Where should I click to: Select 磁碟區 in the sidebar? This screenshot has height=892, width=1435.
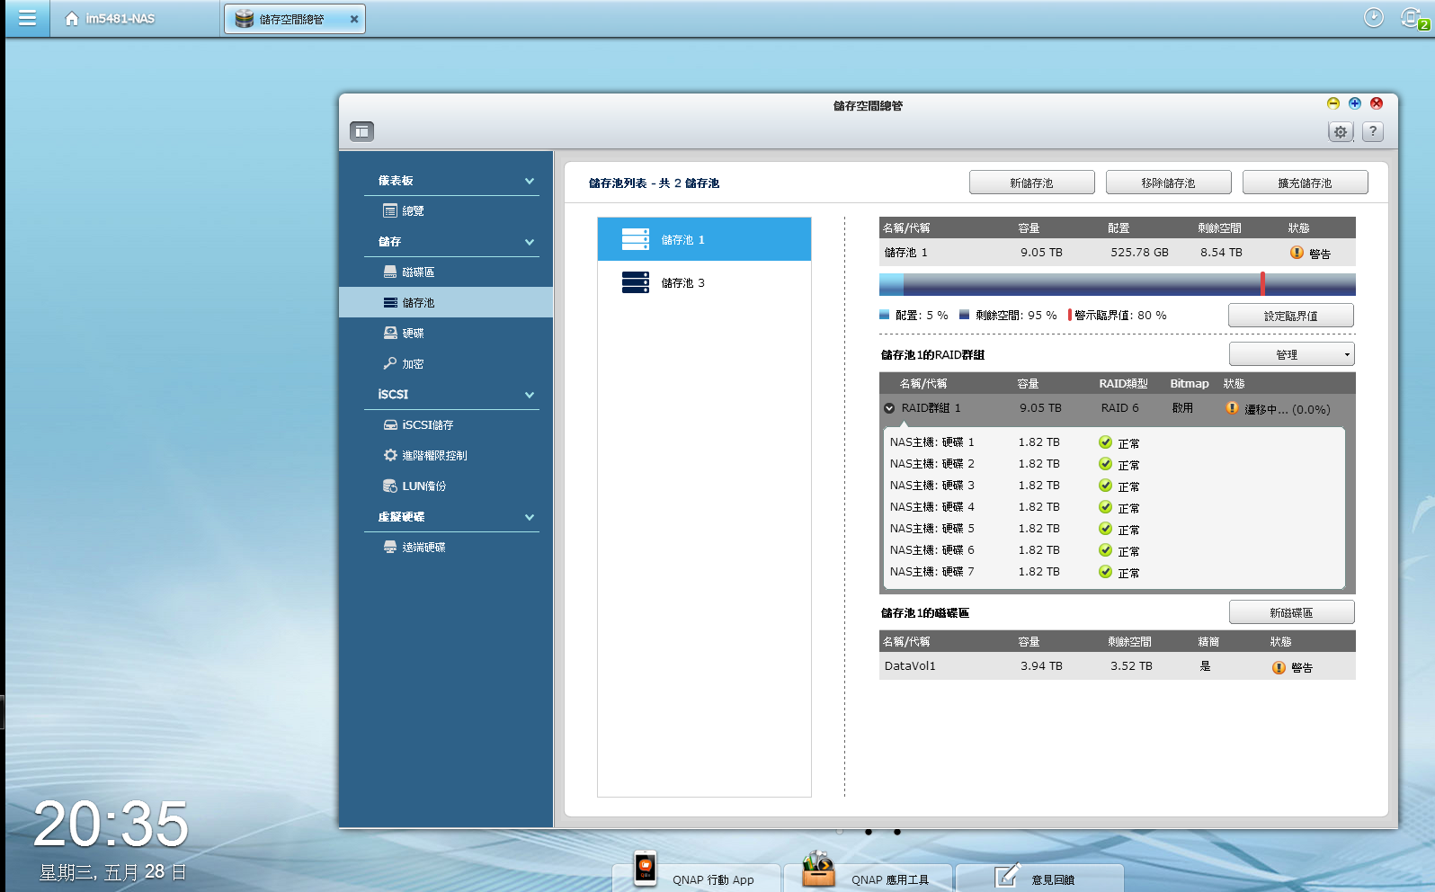click(417, 272)
